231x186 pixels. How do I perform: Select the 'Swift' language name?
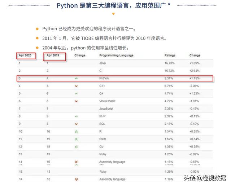[x=103, y=139]
